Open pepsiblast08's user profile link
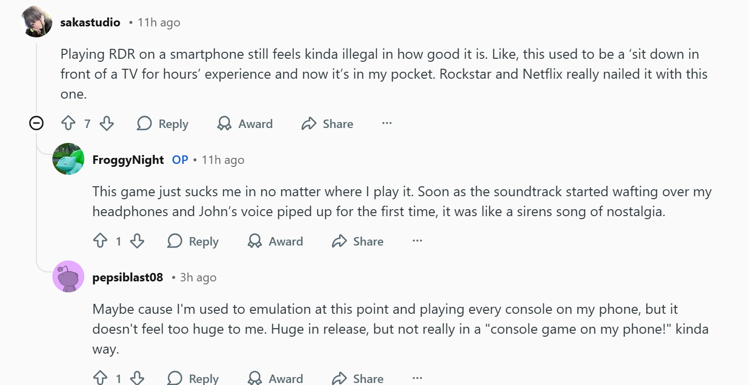Screen dimensions: 749x385 pyautogui.click(x=128, y=277)
